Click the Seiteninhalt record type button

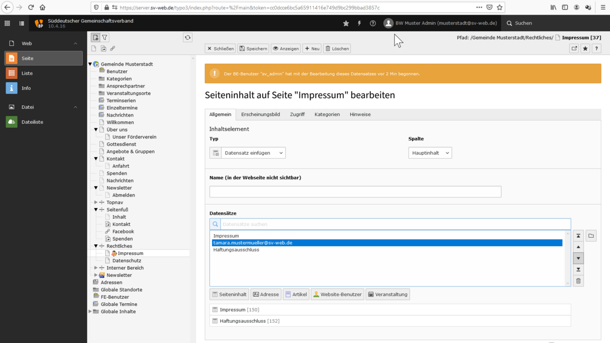point(229,295)
